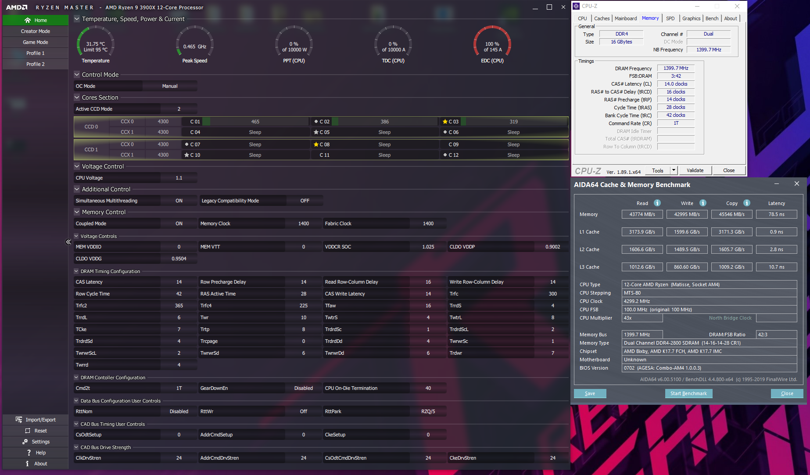Click the info icon next to Read in AIDA64
The width and height of the screenshot is (810, 475).
pyautogui.click(x=657, y=203)
